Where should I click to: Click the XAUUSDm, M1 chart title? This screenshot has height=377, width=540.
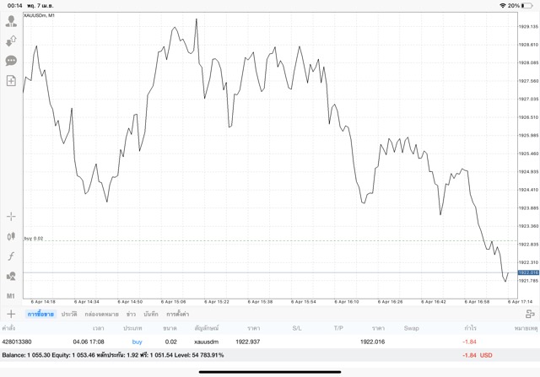[39, 15]
